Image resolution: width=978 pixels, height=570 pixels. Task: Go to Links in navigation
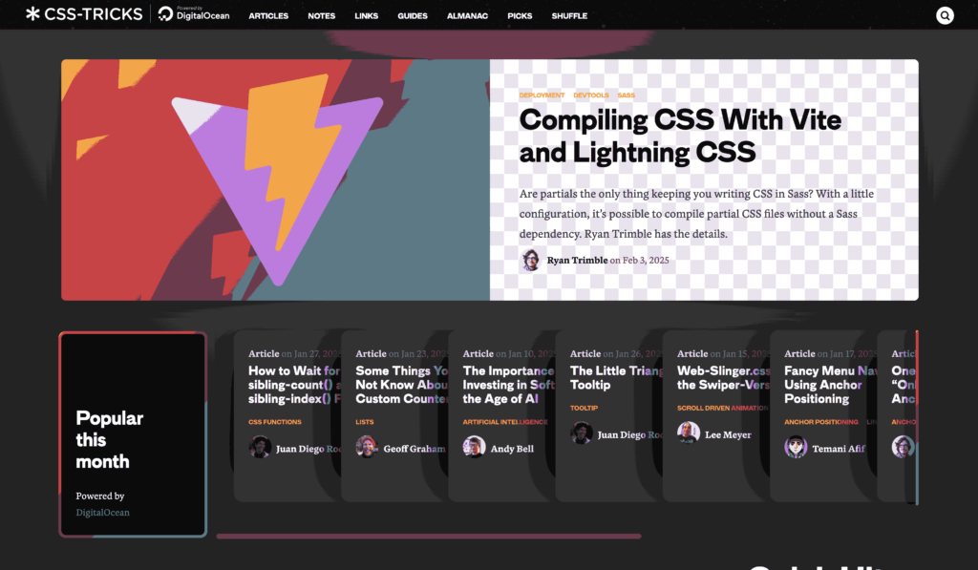(366, 15)
